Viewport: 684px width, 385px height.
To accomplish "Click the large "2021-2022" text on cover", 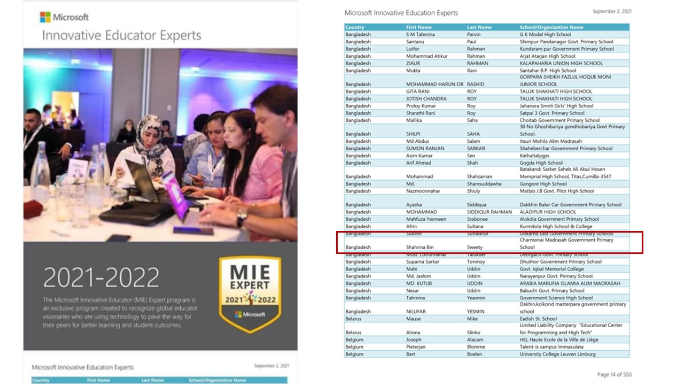I will pyautogui.click(x=101, y=277).
